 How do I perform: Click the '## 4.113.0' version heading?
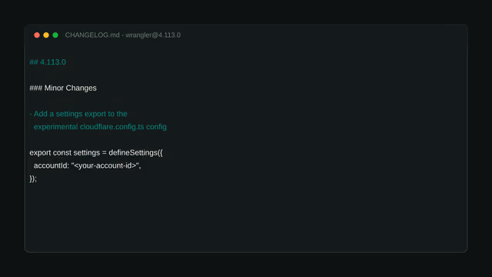coord(48,62)
